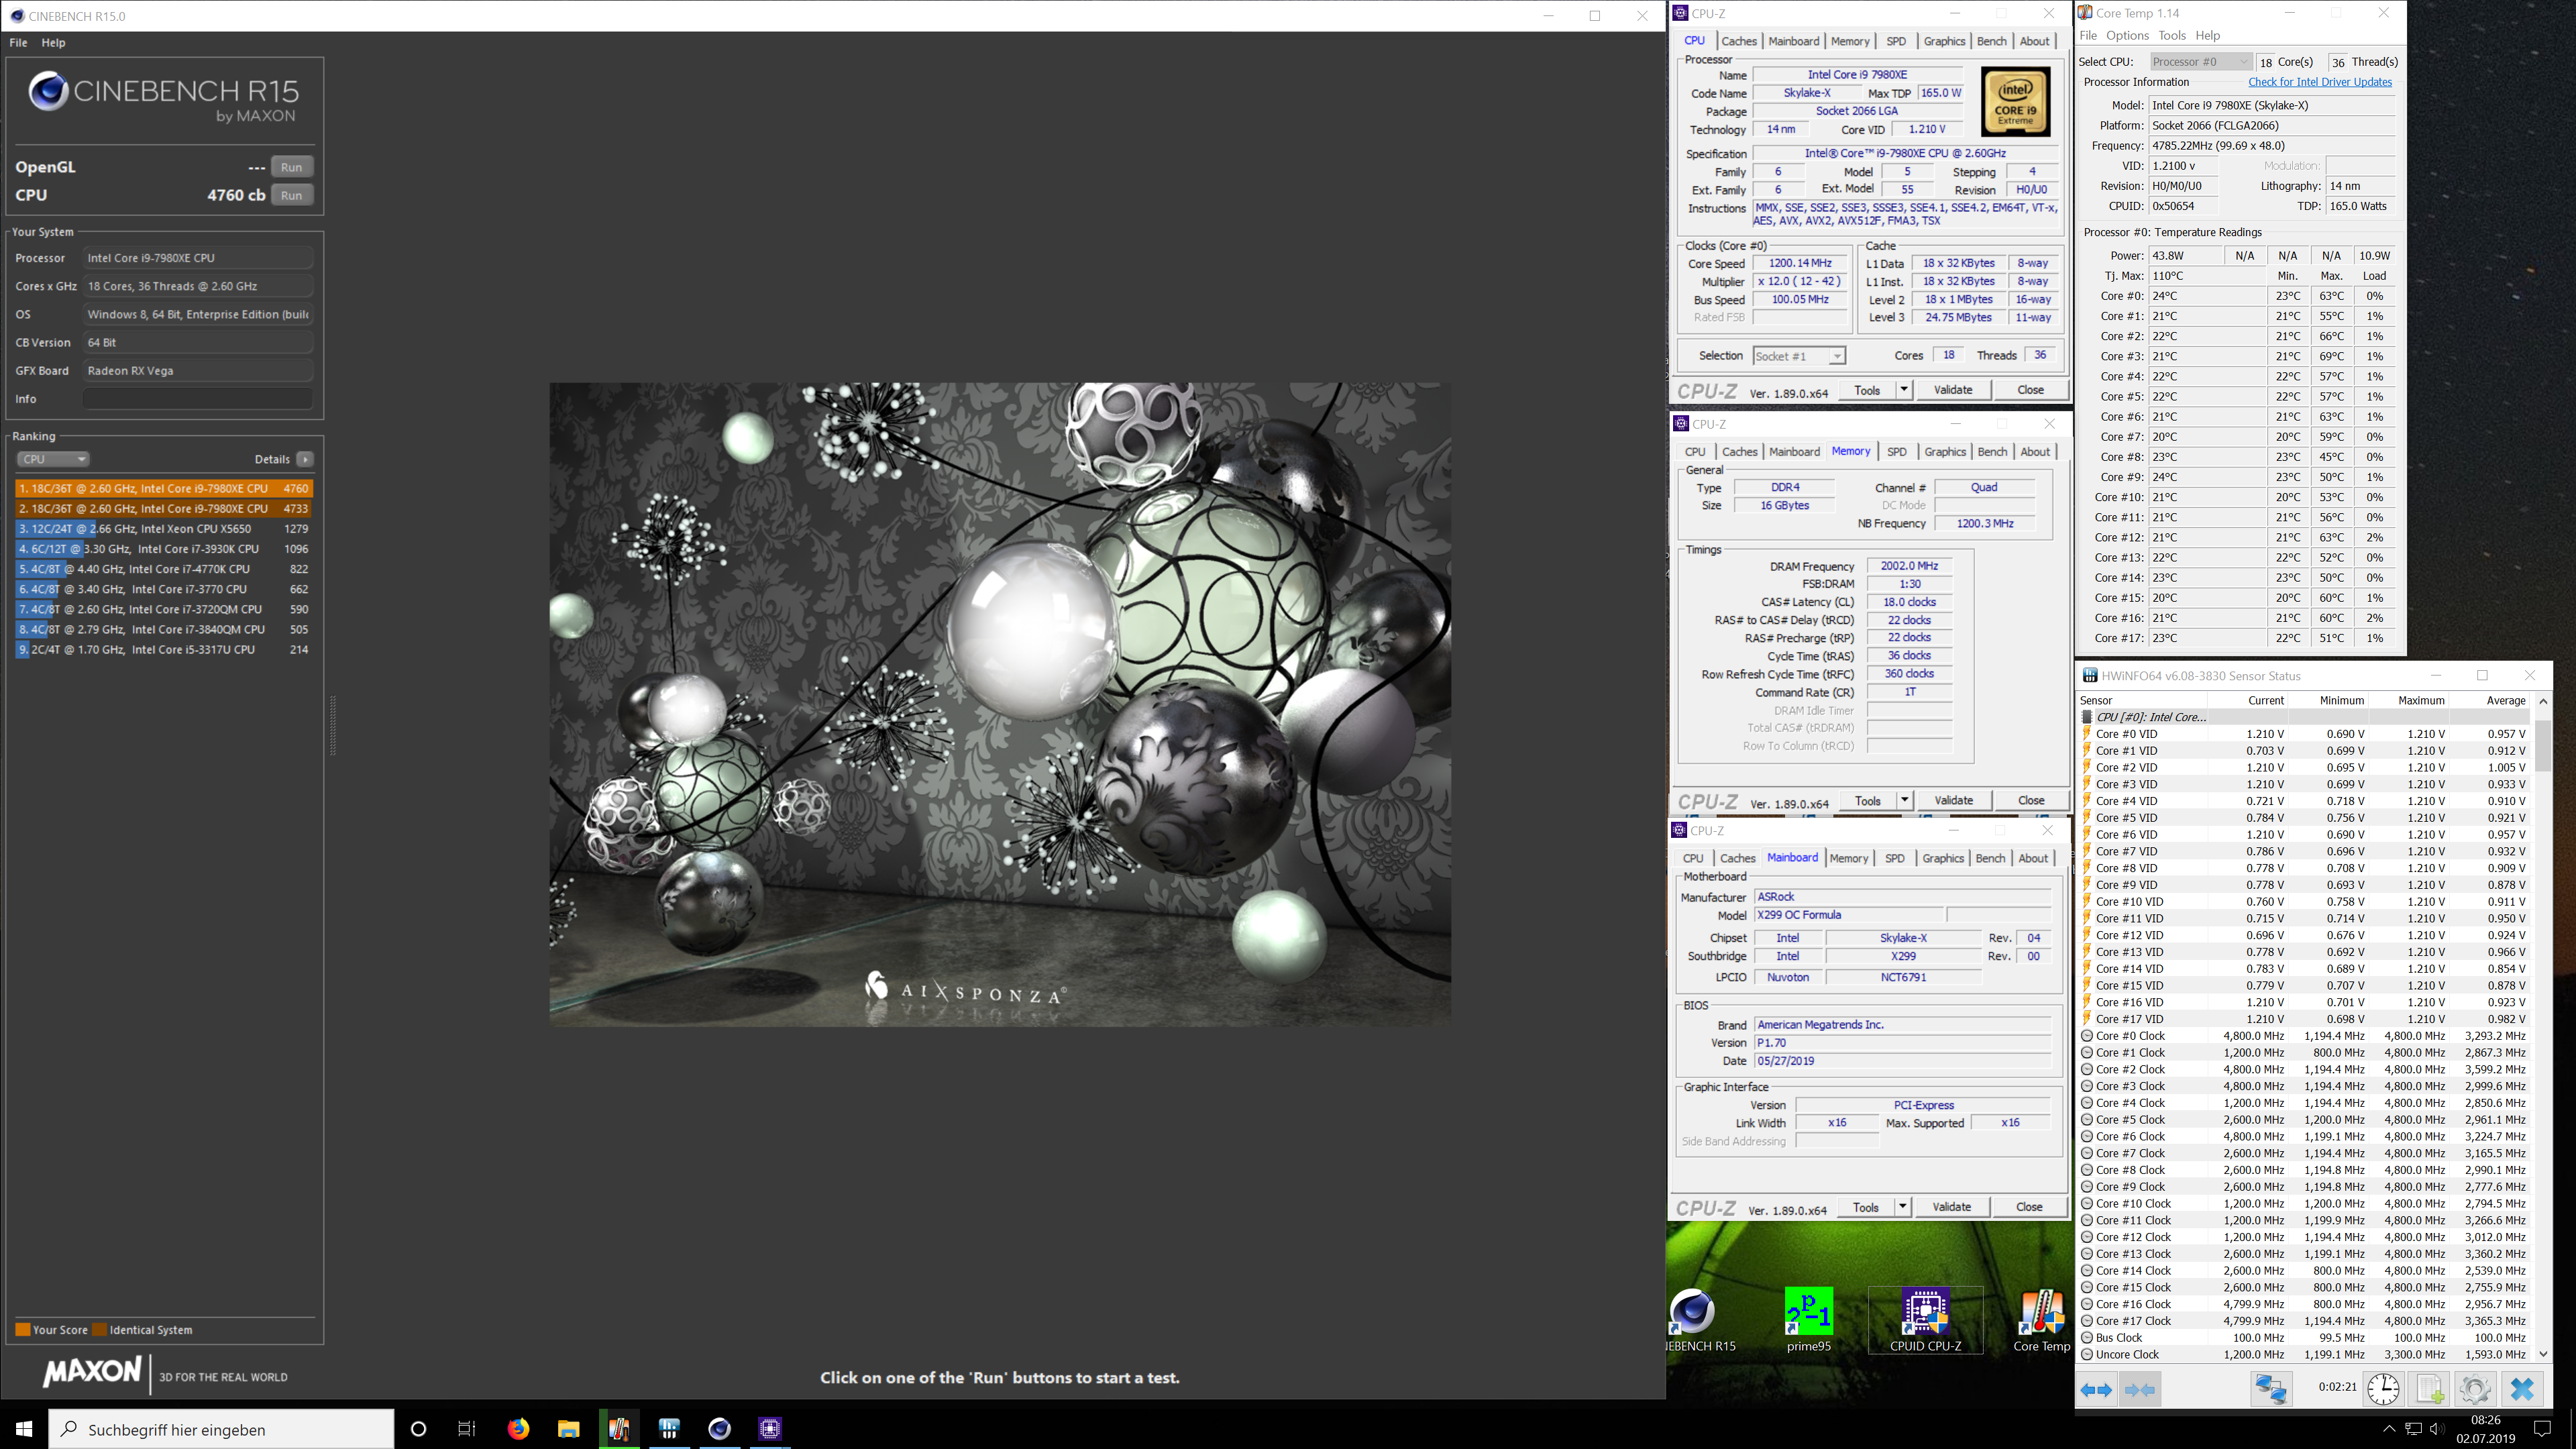
Task: Switch to Cinebench taskbar icon
Action: [x=719, y=1428]
